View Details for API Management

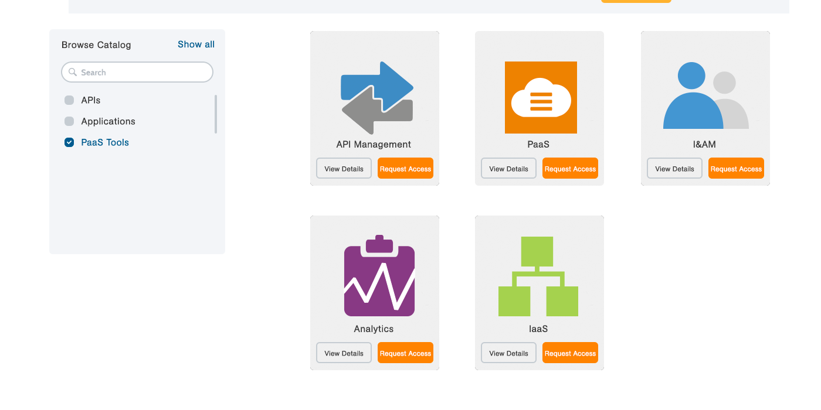click(344, 169)
